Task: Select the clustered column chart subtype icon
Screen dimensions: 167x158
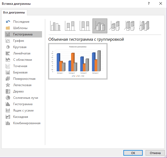Action: [55, 26]
